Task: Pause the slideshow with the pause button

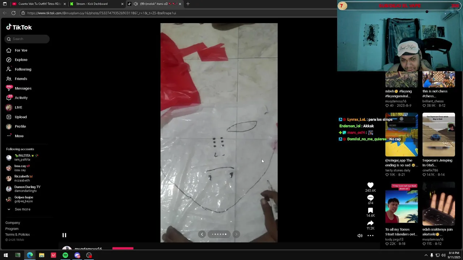Action: [64, 235]
